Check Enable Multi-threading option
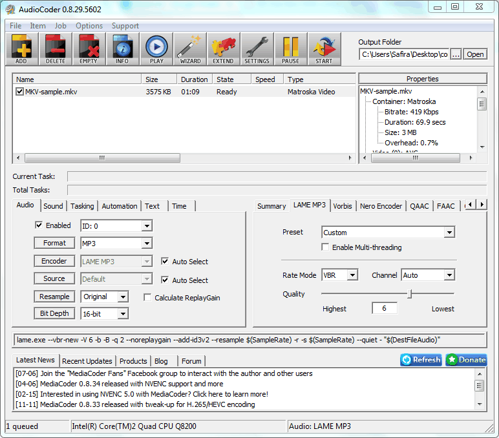This screenshot has height=438, width=499. click(x=325, y=247)
